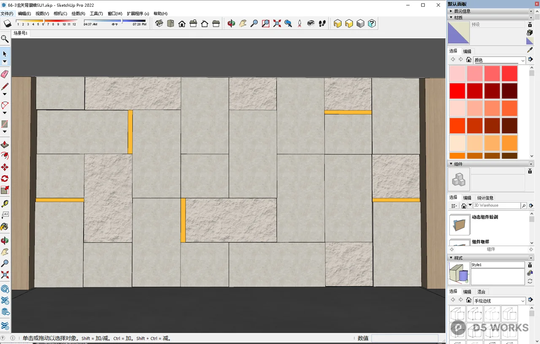This screenshot has height=344, width=540.
Task: Pick the Tape Measure tool
Action: (5, 203)
